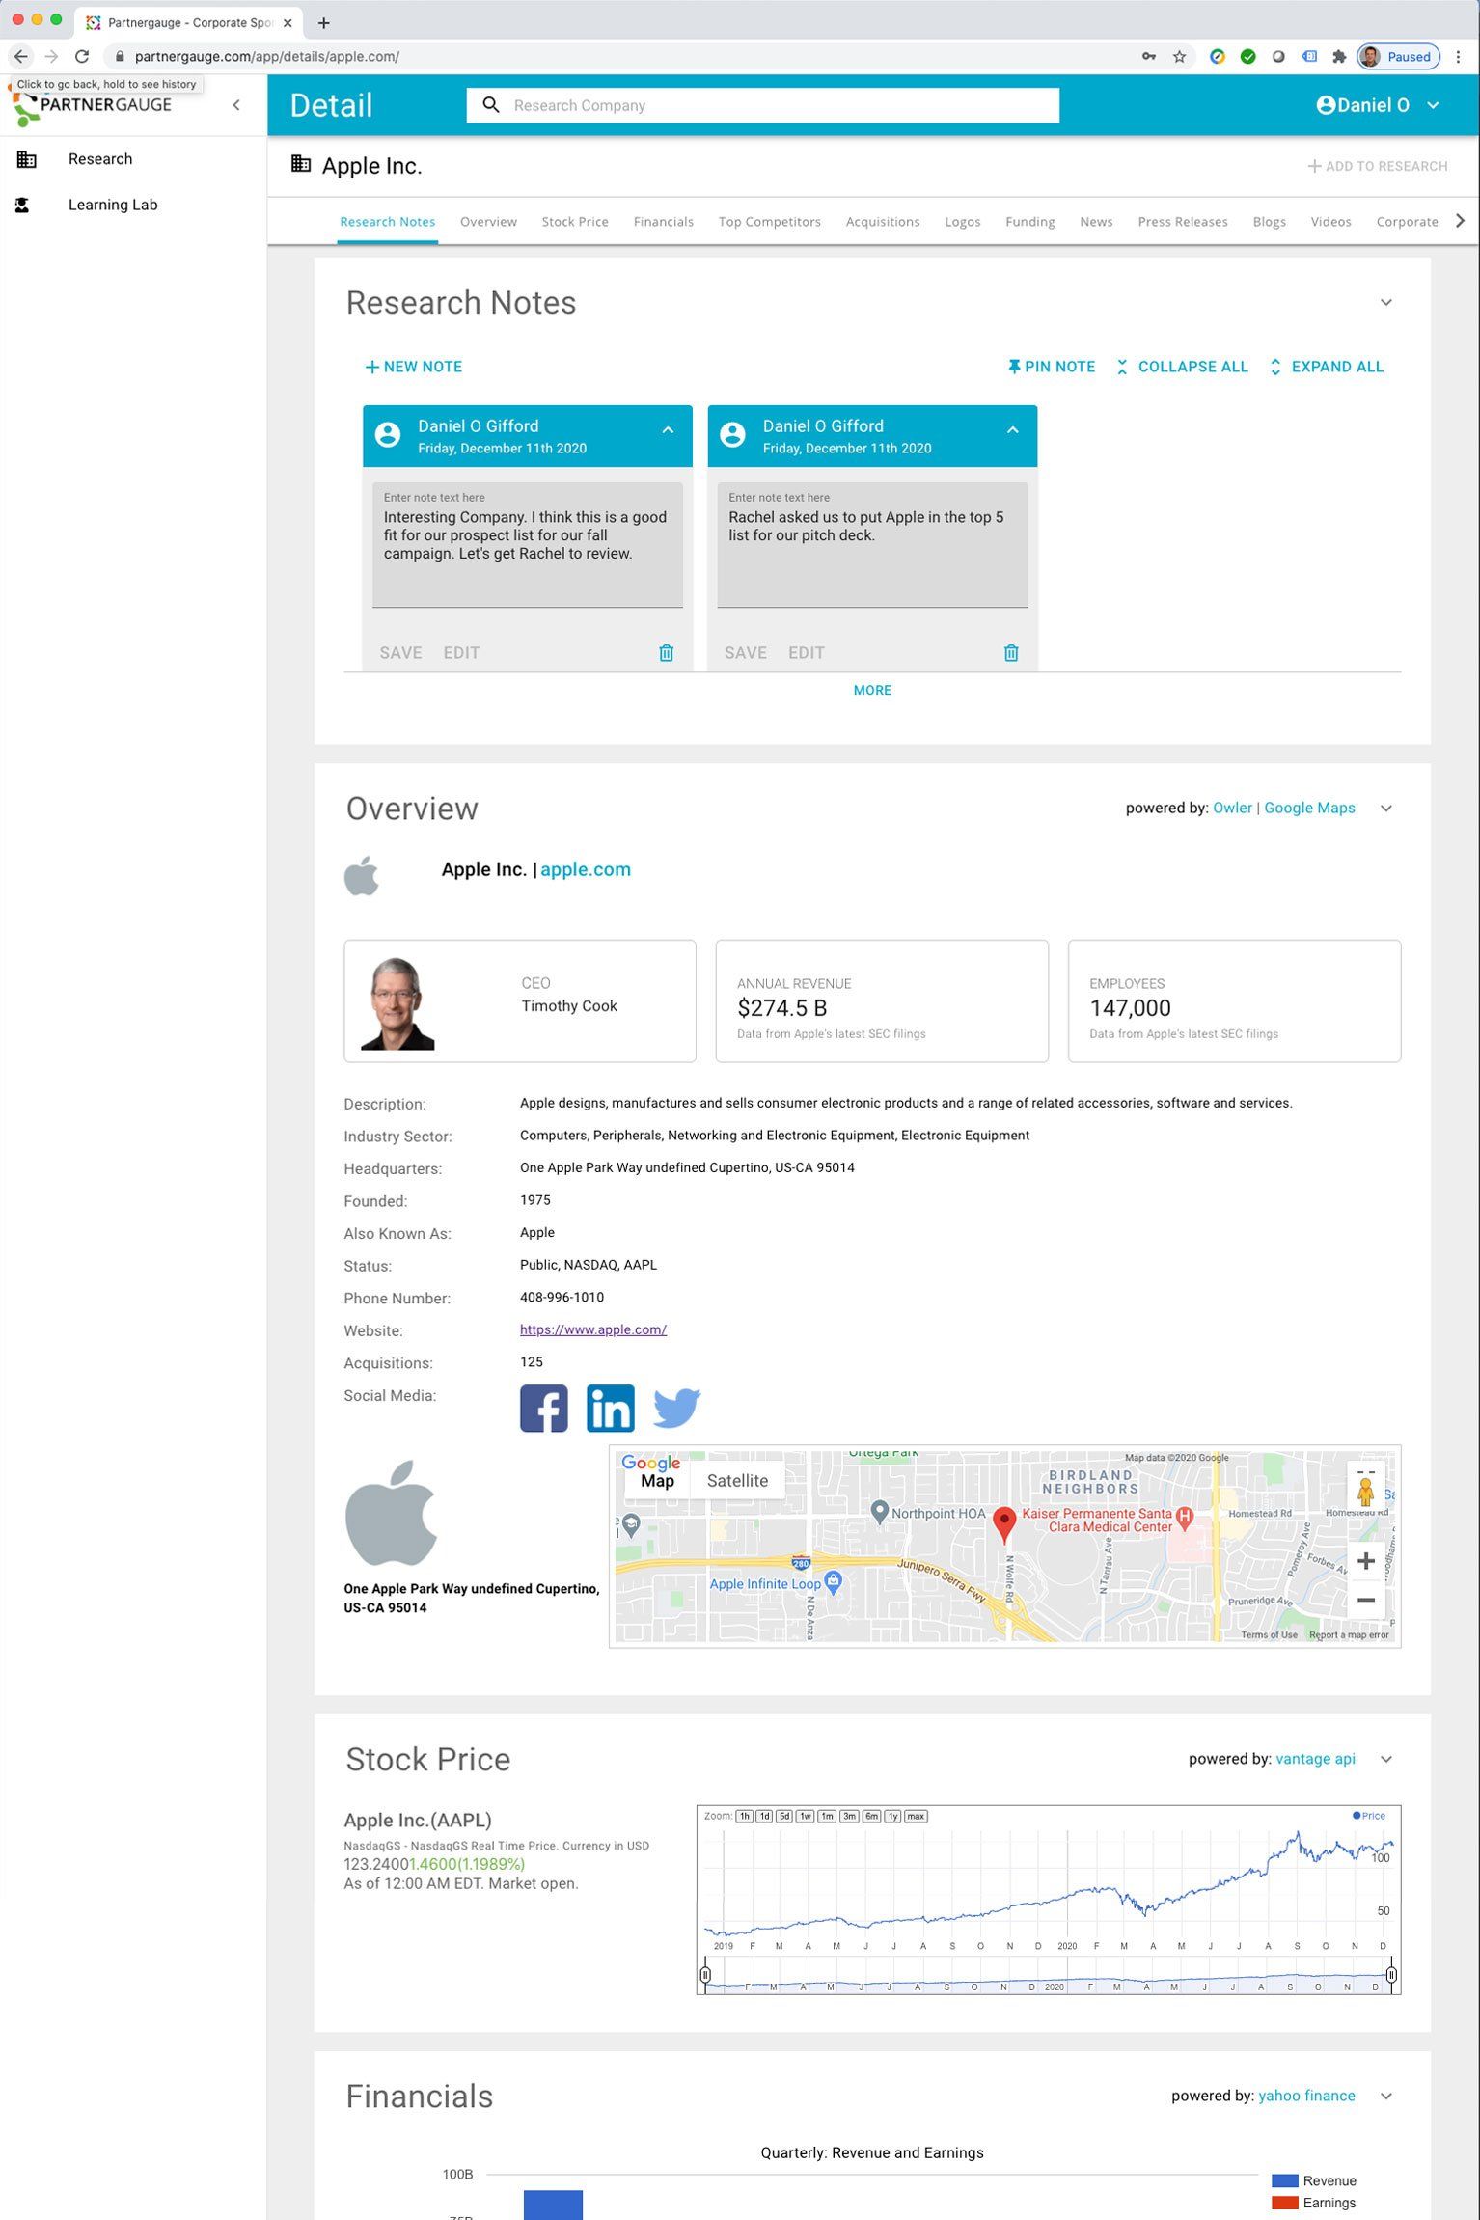This screenshot has height=2220, width=1480.
Task: Click the Research Company search field
Action: click(763, 105)
